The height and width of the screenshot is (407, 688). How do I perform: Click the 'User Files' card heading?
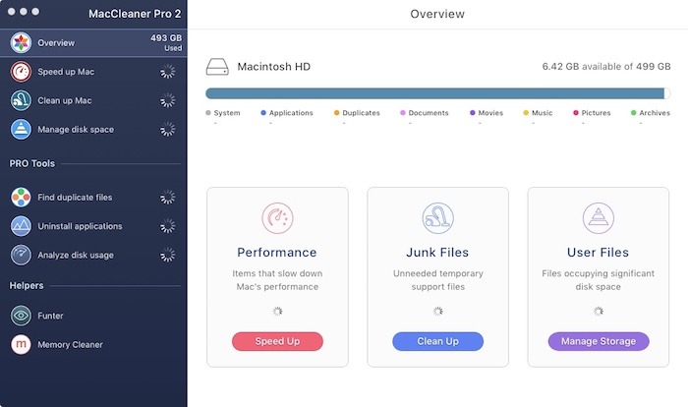(598, 253)
